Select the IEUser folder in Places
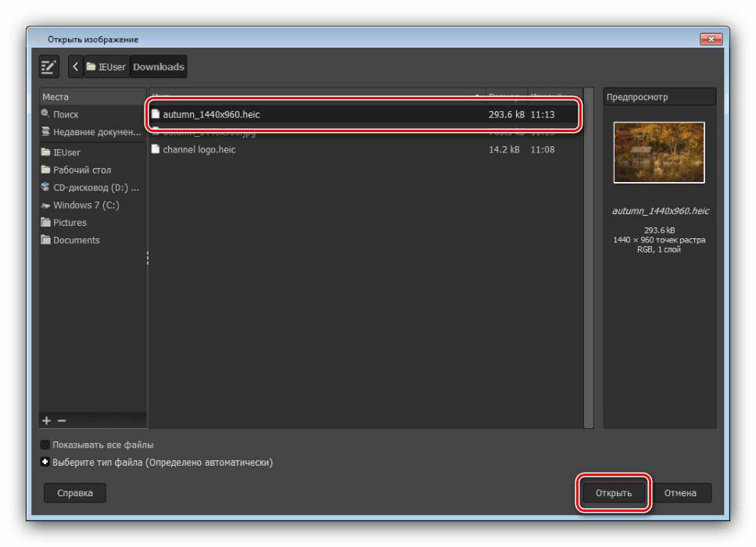This screenshot has height=547, width=756. 92,152
